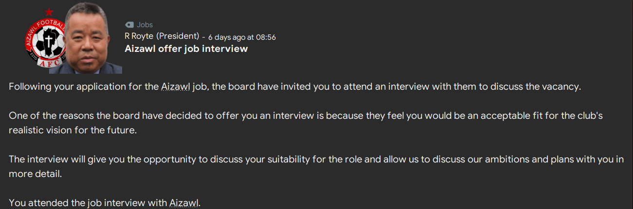Viewport: 633px width, 209px height.
Task: Click the '6 days ago at 08:56' timestamp
Action: pos(242,37)
